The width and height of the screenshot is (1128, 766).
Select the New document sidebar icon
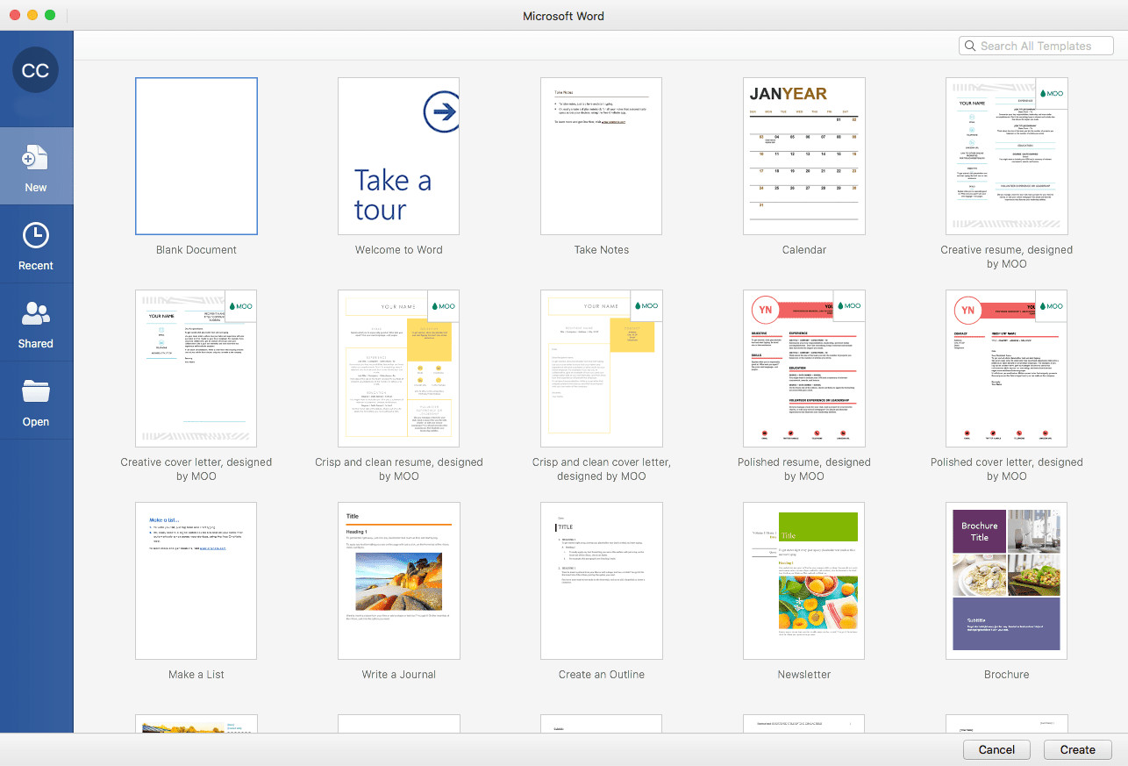coord(36,159)
